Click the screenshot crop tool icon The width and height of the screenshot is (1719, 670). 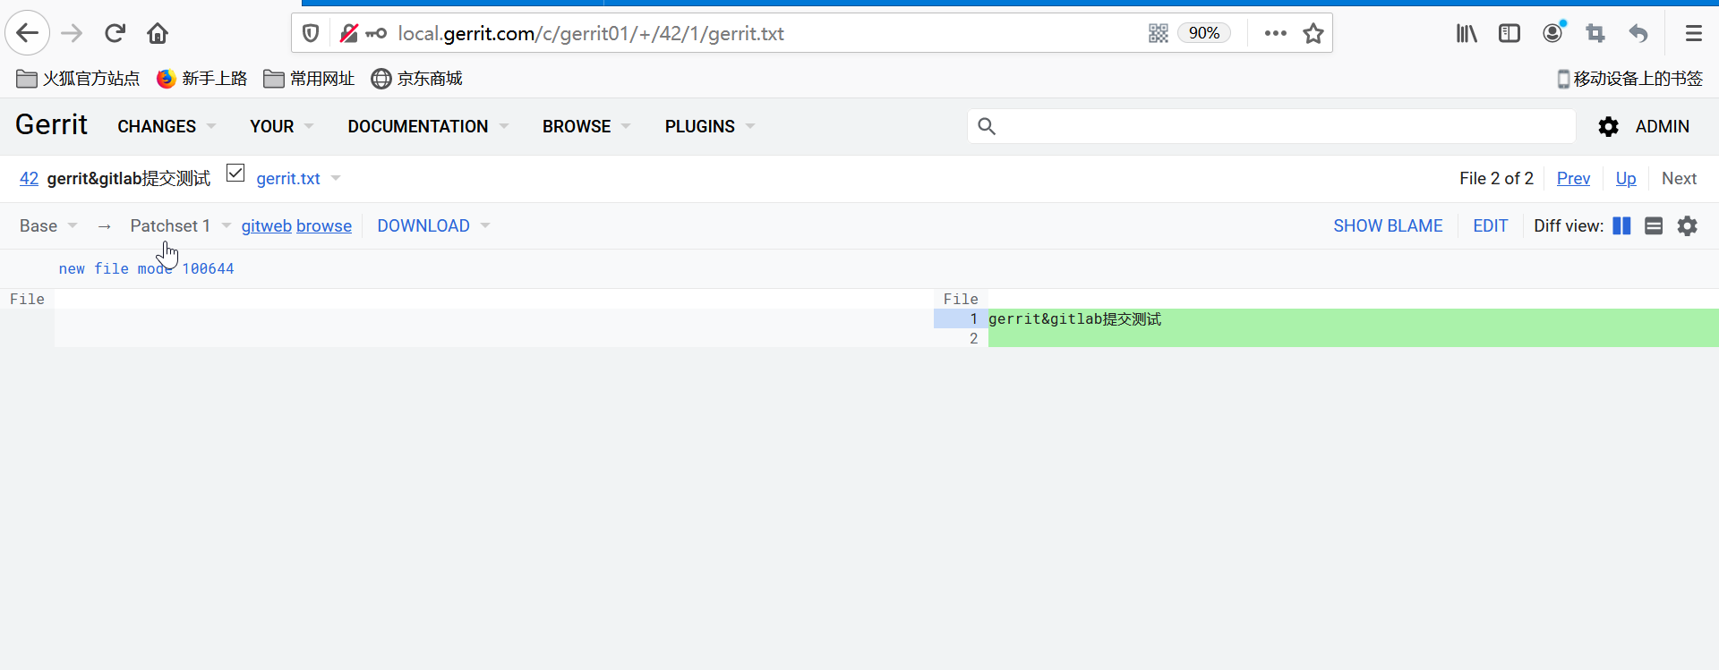1595,33
